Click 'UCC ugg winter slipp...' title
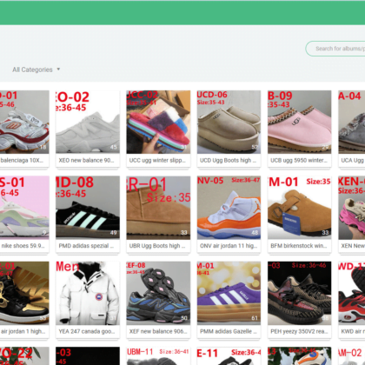Viewport: 365px width, 365px height. (157, 160)
